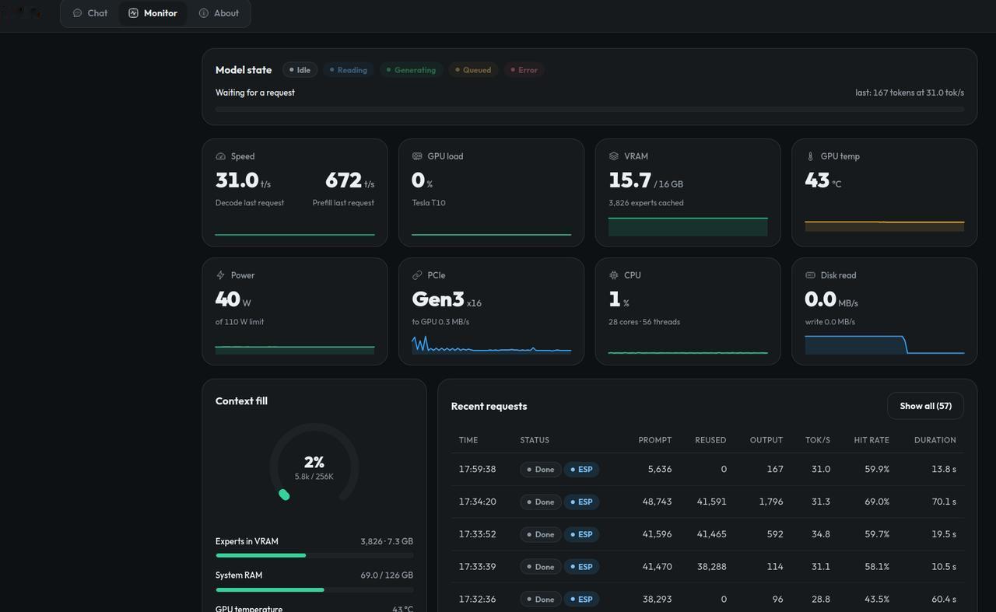Click the Idle state badge

pos(300,70)
